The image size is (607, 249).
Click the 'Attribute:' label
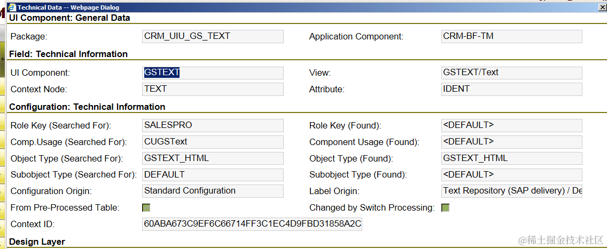coord(326,89)
